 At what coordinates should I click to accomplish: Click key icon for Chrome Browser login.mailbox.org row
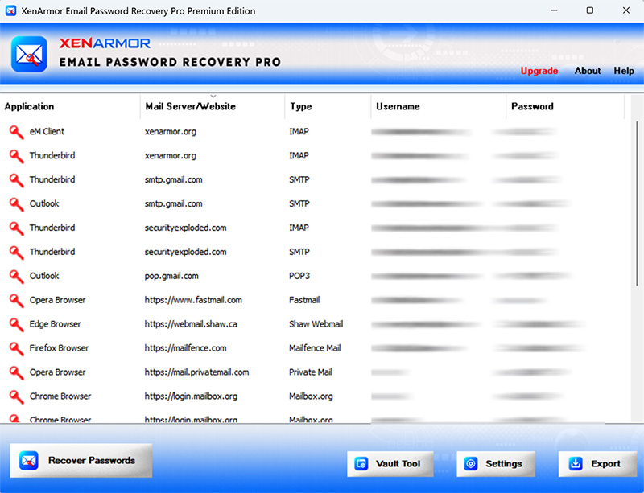coord(16,396)
